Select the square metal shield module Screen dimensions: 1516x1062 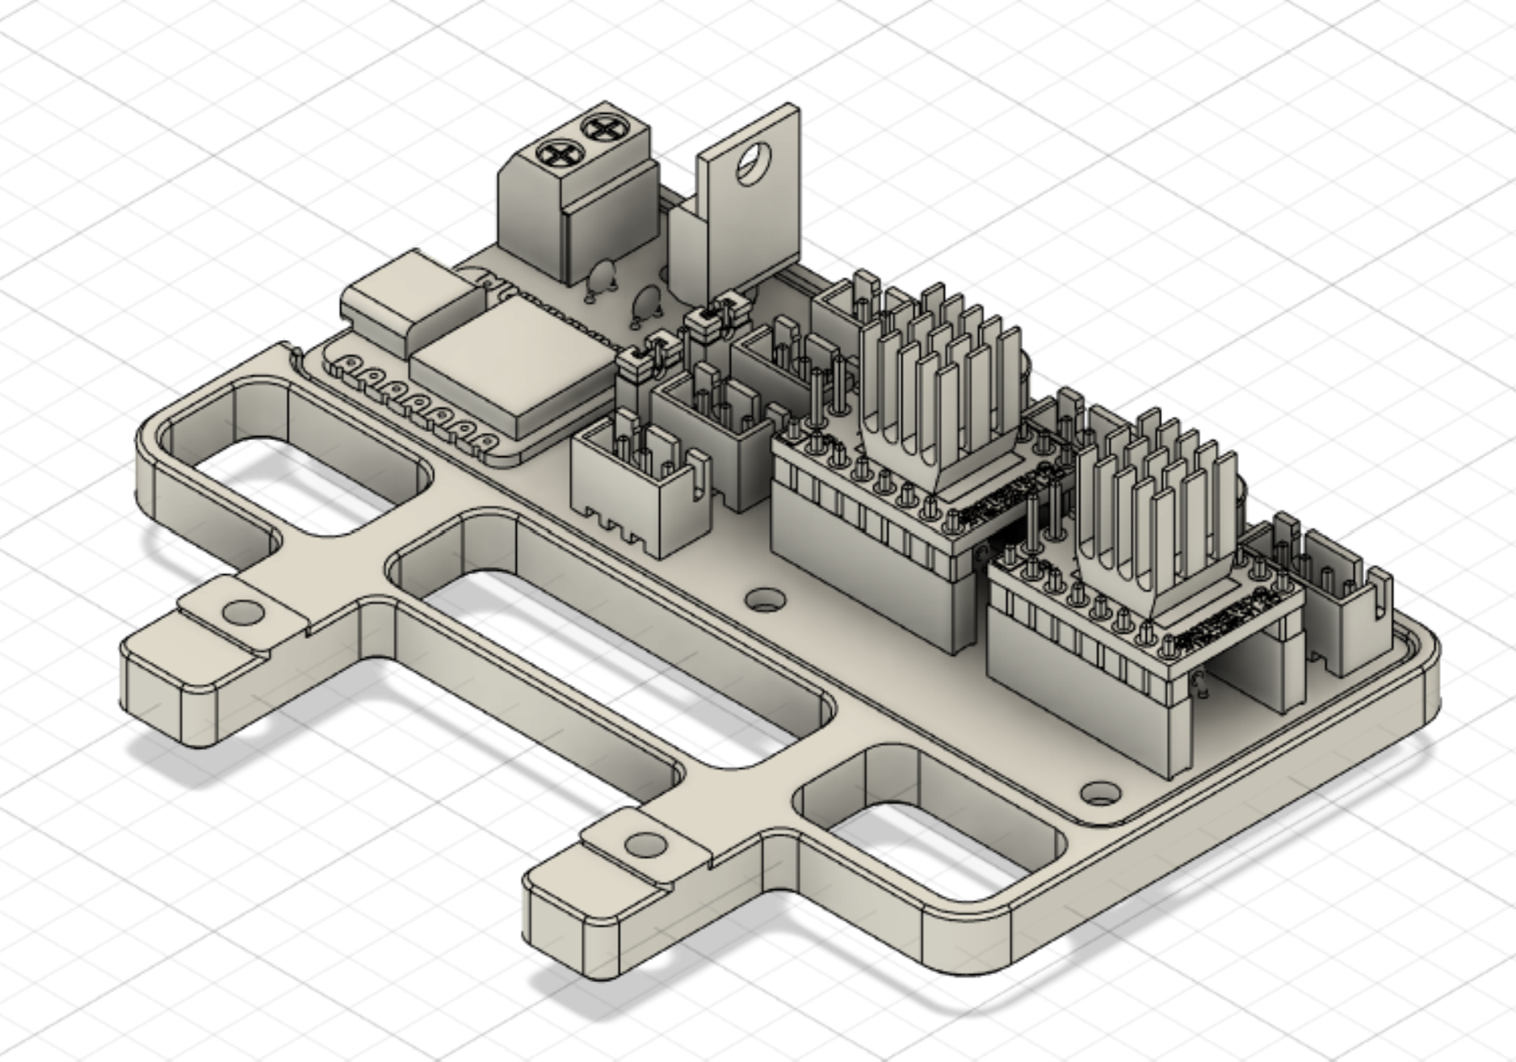click(x=514, y=367)
